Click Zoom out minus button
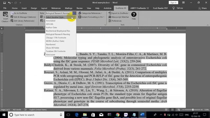Viewport: 210px width, 118px height. 183,109
